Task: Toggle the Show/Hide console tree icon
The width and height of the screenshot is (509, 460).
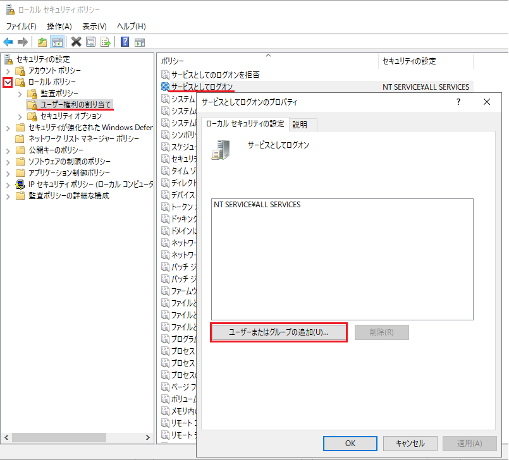Action: click(58, 42)
